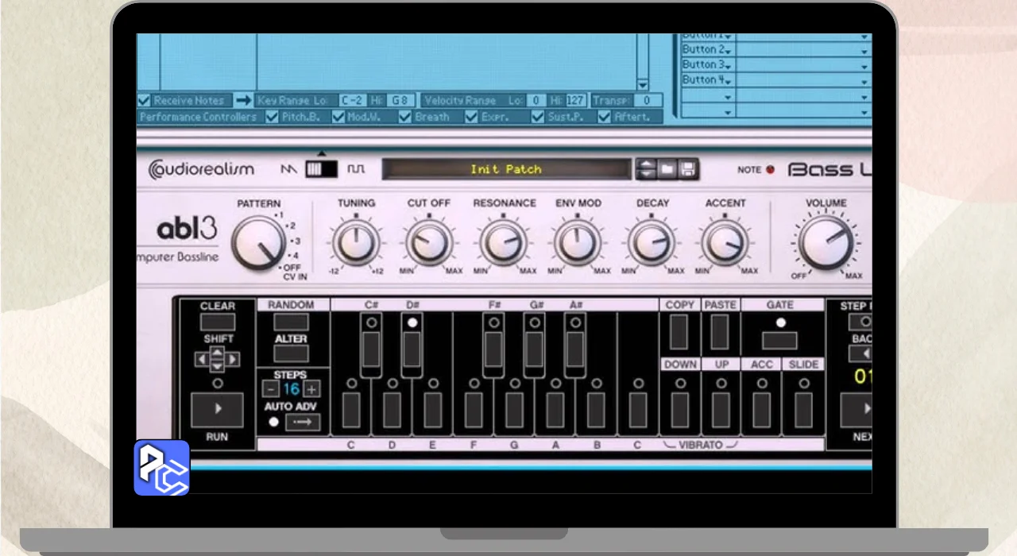Click the red NOTE indicator LED

pos(769,169)
